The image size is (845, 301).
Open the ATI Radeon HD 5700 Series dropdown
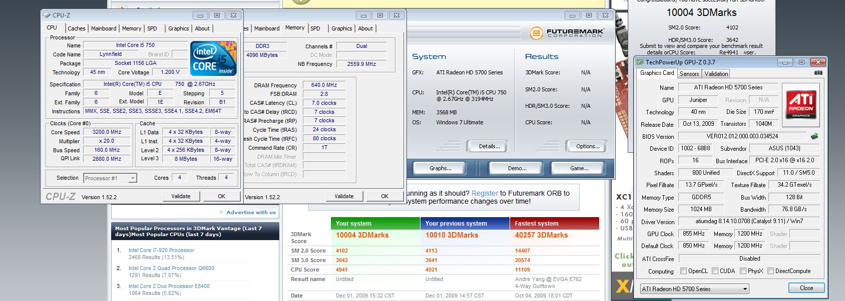pos(694,289)
